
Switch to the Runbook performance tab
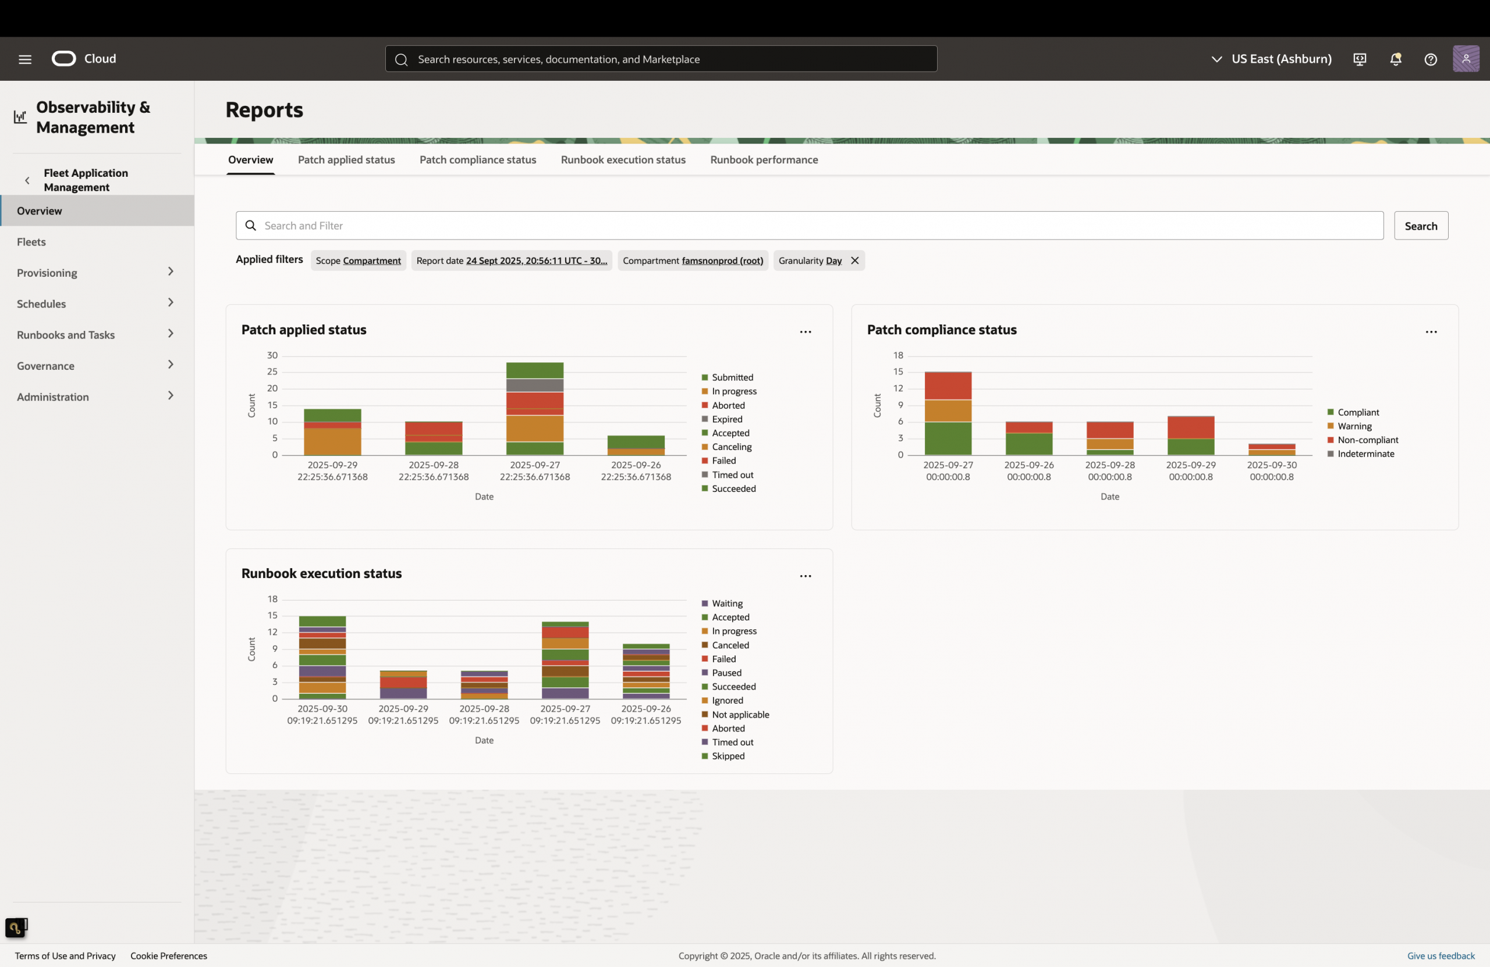764,159
